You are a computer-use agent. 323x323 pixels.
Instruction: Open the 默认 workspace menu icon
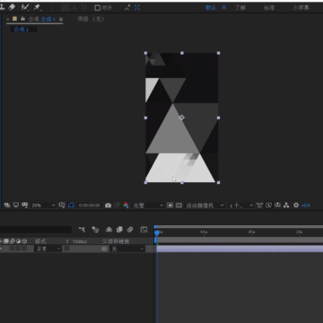coord(223,8)
